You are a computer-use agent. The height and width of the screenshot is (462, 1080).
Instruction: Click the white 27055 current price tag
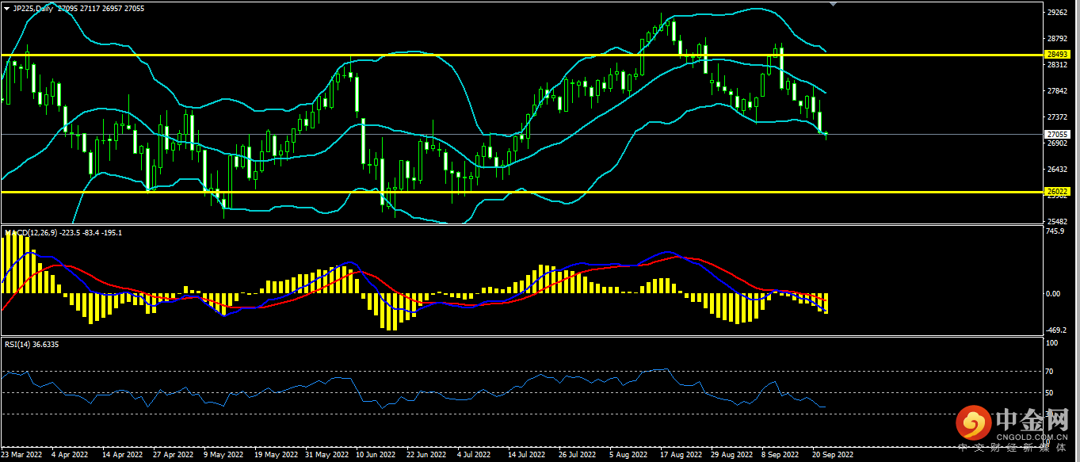1057,135
